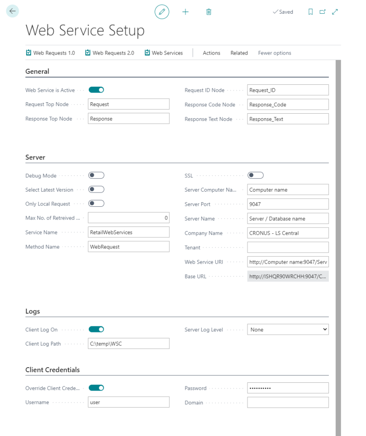Create new record with plus icon
The height and width of the screenshot is (436, 366).
[x=185, y=11]
